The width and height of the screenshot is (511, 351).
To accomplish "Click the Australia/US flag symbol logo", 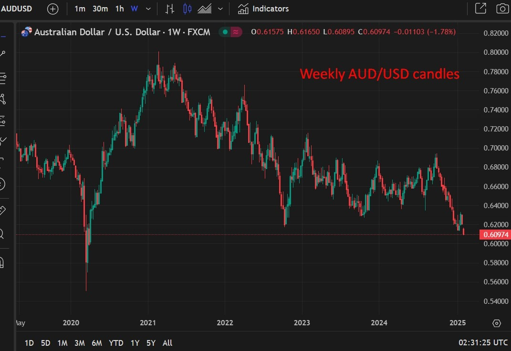I will [26, 32].
